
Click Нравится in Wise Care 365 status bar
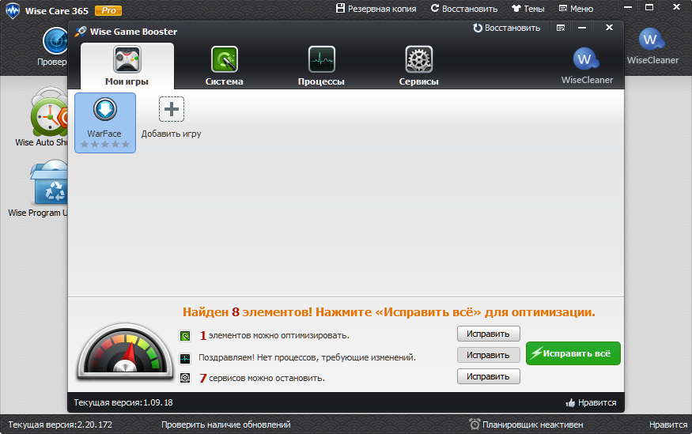[x=668, y=425]
